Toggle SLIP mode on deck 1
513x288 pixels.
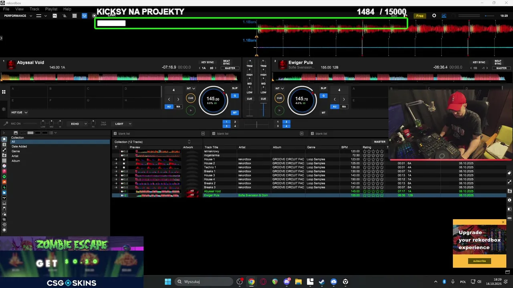pos(234,88)
